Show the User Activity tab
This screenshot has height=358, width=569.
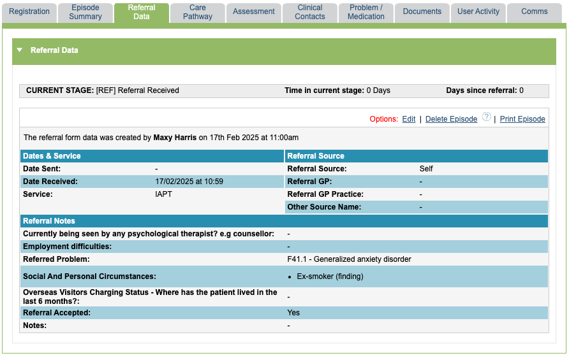pyautogui.click(x=478, y=11)
